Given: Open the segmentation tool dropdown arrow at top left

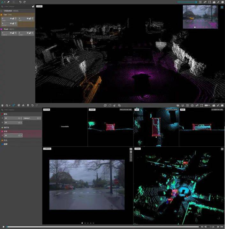Looking at the screenshot, I should (x=4, y=2).
